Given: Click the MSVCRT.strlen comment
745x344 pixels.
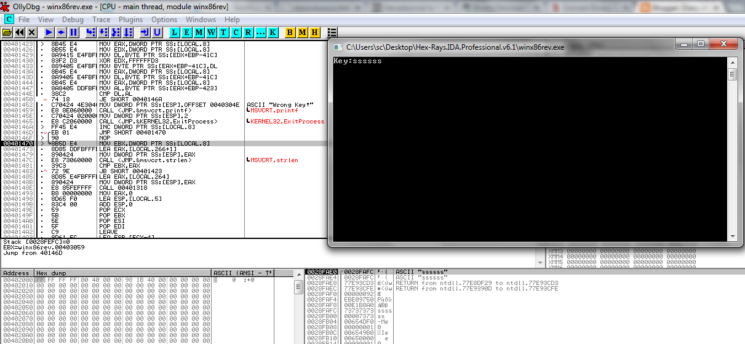Looking at the screenshot, I should point(274,160).
